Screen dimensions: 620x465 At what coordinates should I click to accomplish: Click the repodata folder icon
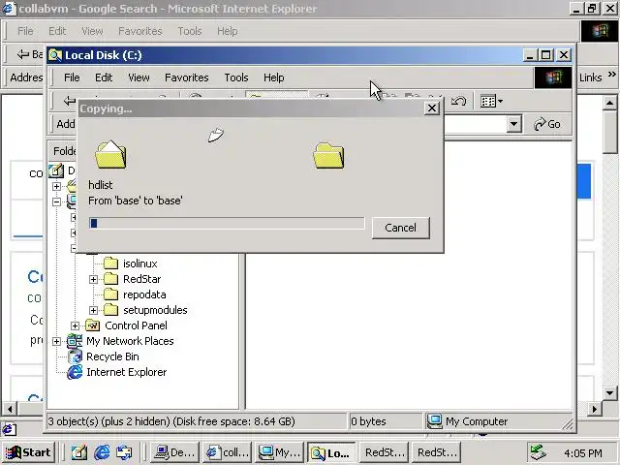pos(110,294)
